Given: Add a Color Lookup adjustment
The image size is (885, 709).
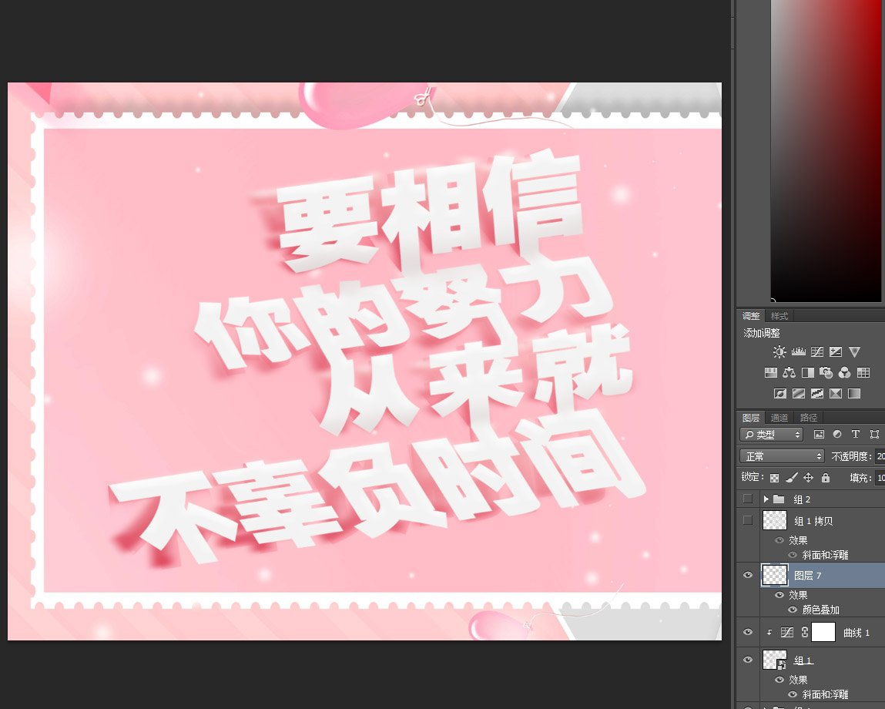Looking at the screenshot, I should coord(863,372).
